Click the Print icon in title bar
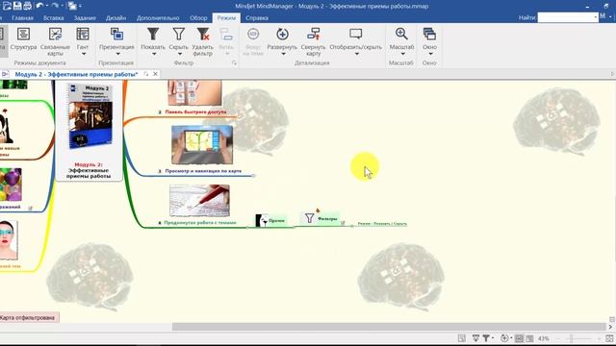 point(27,6)
